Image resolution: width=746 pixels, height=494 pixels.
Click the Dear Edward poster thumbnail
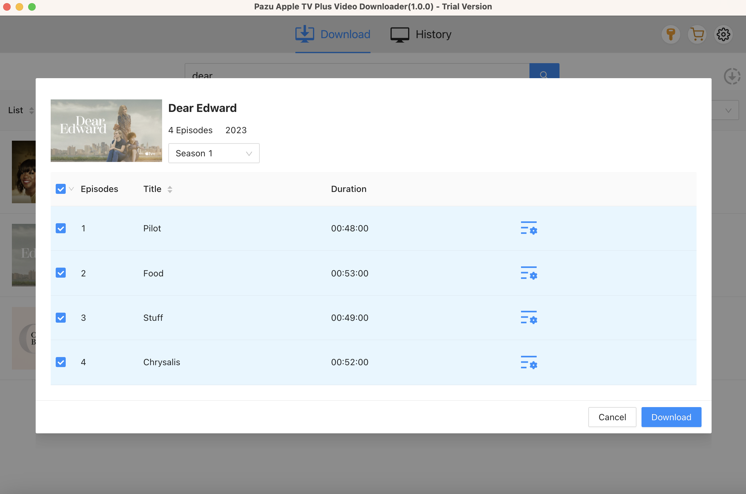tap(106, 130)
